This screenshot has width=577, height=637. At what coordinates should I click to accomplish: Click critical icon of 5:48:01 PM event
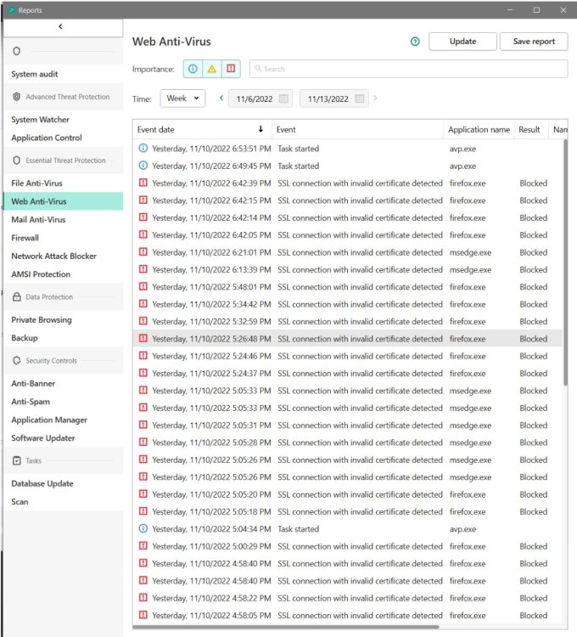coord(143,286)
